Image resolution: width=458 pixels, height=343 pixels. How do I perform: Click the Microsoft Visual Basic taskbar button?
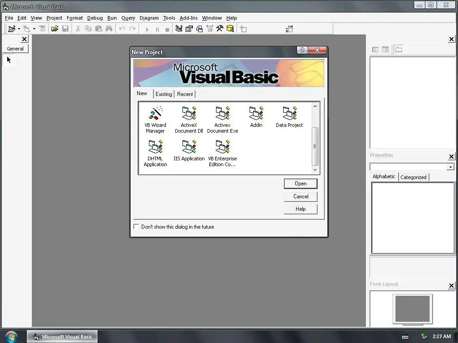[x=62, y=337]
